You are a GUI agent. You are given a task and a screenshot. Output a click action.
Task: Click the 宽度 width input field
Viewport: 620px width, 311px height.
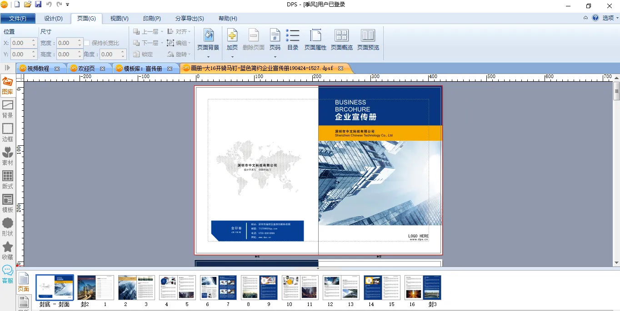[x=66, y=43]
